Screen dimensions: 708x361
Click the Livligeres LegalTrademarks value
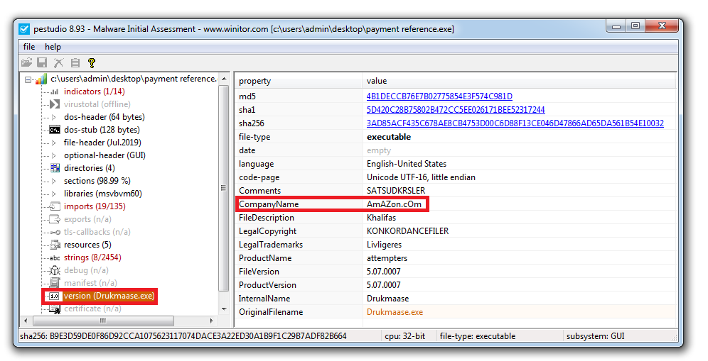coord(384,245)
